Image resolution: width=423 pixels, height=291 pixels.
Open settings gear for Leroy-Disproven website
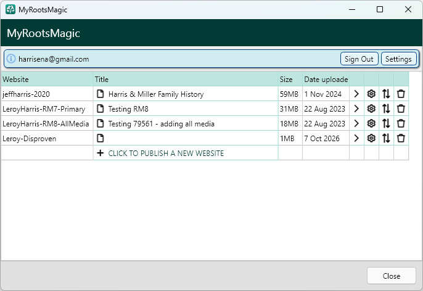371,138
